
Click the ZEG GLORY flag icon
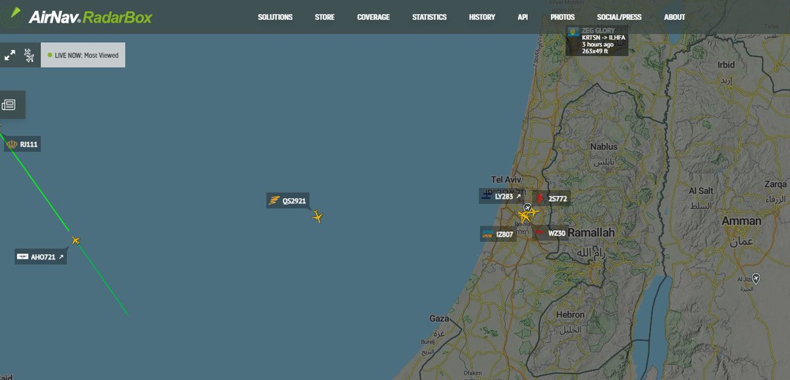pyautogui.click(x=573, y=31)
